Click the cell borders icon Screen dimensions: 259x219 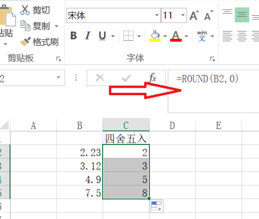[x=128, y=35]
